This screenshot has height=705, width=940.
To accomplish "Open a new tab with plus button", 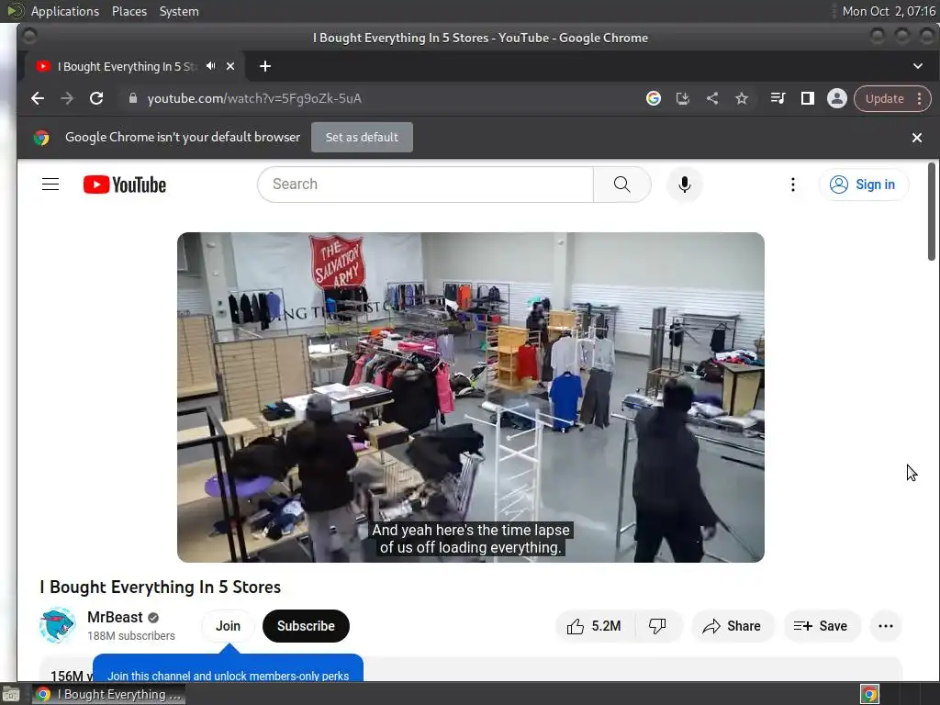I will click(265, 66).
